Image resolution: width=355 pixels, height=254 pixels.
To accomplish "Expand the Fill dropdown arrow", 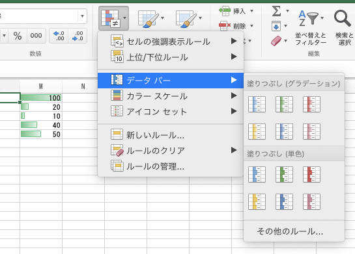I will tap(286, 26).
